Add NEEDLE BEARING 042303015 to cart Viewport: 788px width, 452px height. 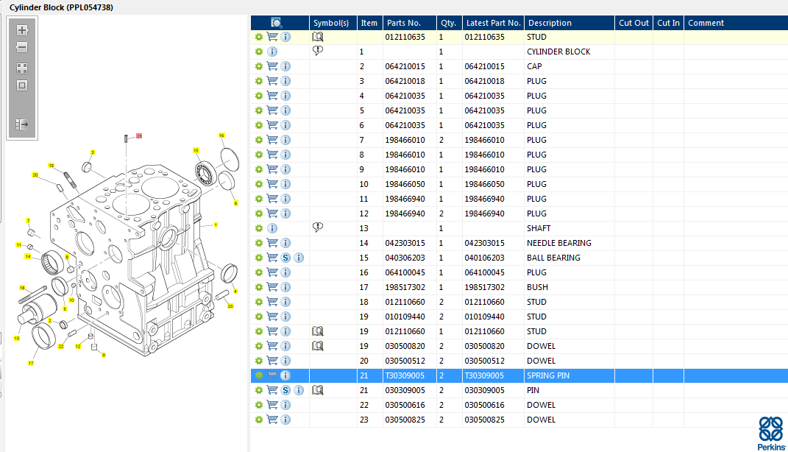pos(272,243)
